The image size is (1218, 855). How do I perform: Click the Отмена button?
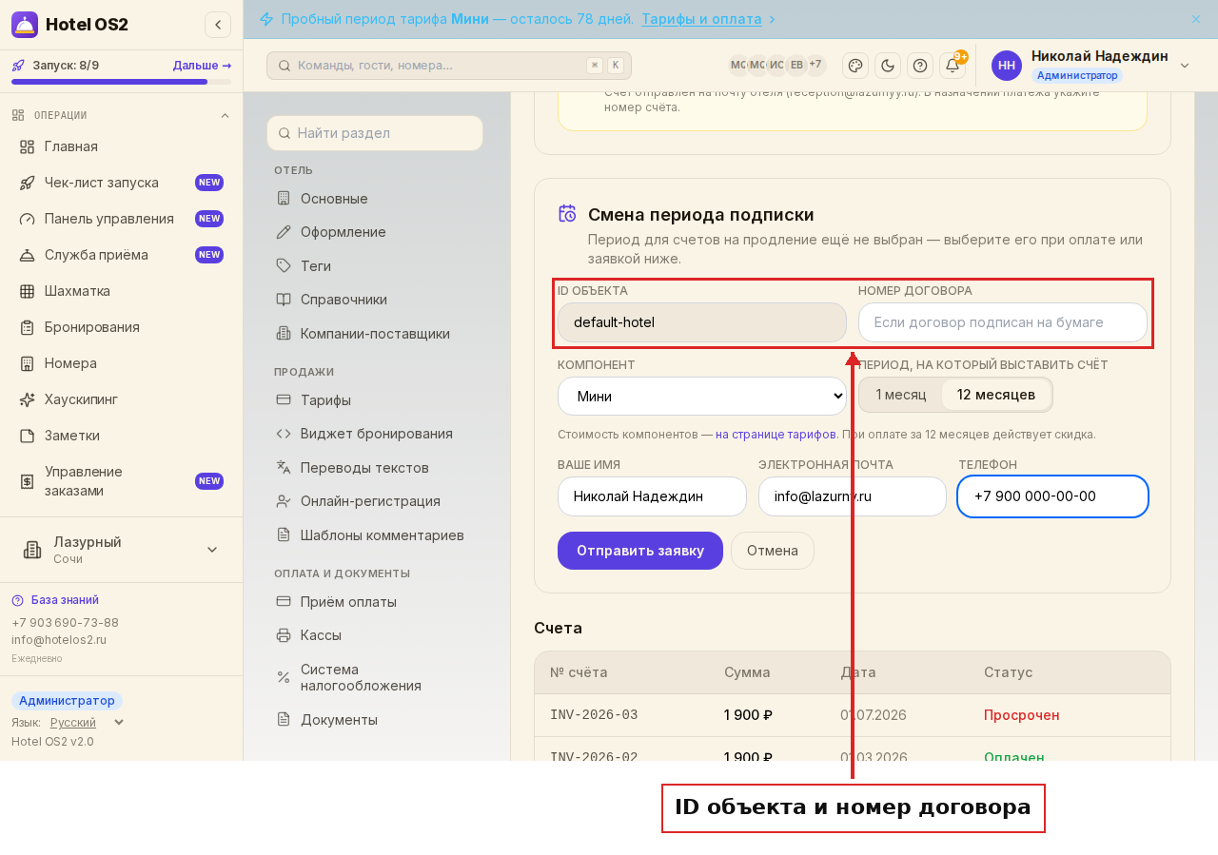[773, 551]
